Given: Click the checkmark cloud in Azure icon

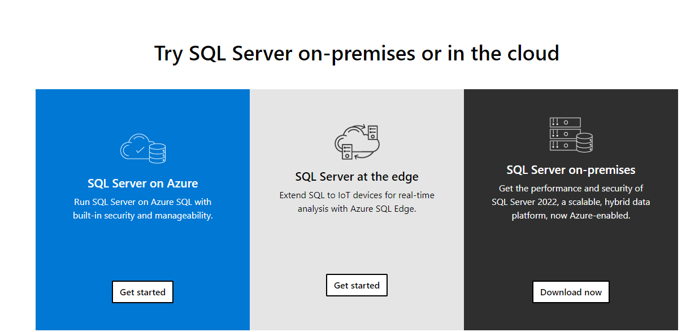Looking at the screenshot, I should [x=136, y=148].
